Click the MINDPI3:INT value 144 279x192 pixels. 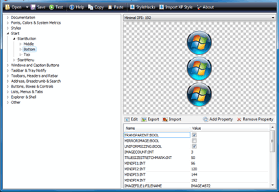[x=194, y=175]
